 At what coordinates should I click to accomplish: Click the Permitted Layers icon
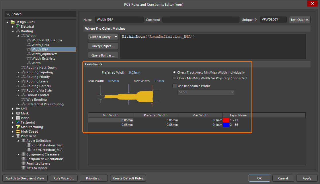click(x=24, y=164)
